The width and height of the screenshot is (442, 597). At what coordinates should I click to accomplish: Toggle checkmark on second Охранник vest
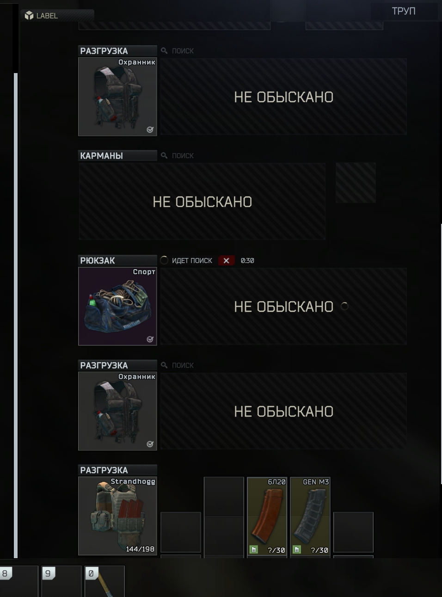pyautogui.click(x=150, y=444)
